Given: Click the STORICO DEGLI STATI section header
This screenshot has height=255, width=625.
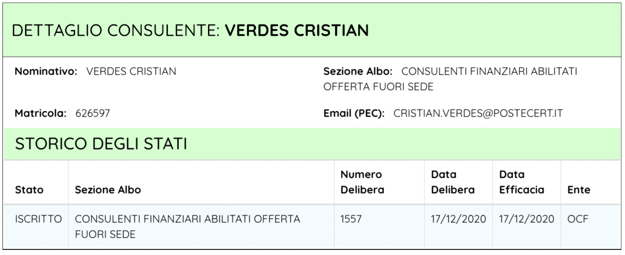Looking at the screenshot, I should [101, 144].
